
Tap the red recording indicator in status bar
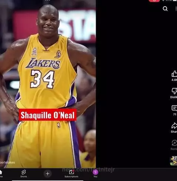[x=154, y=1]
